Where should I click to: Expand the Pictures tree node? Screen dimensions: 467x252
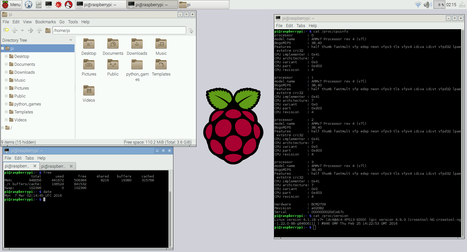point(6,88)
